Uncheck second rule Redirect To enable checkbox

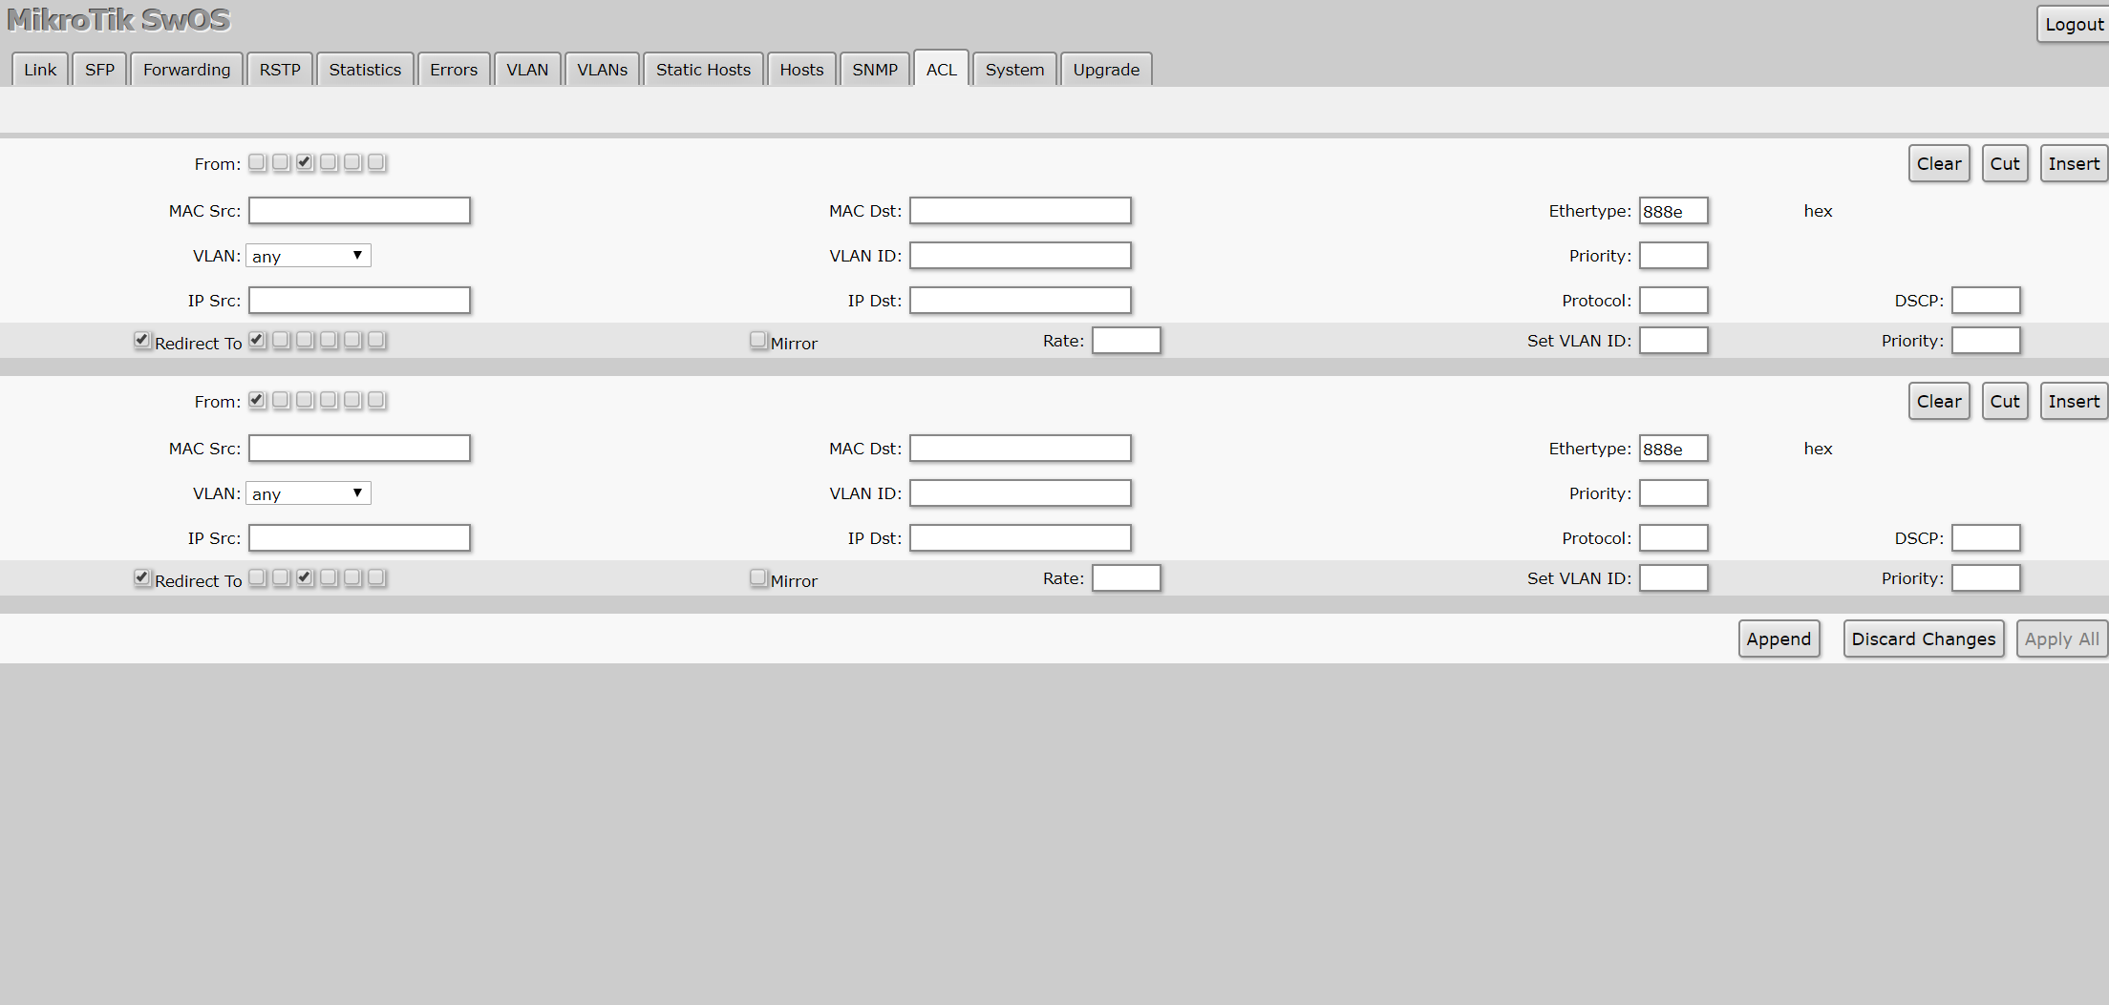(142, 577)
